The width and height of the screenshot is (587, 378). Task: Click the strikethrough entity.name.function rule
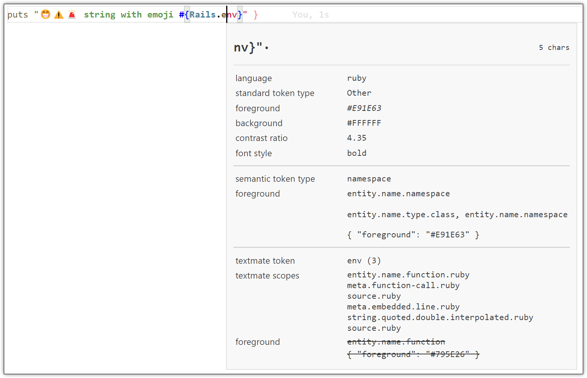point(396,342)
